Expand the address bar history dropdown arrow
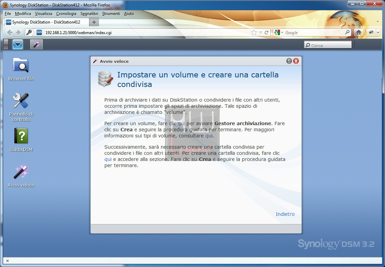 pyautogui.click(x=261, y=32)
